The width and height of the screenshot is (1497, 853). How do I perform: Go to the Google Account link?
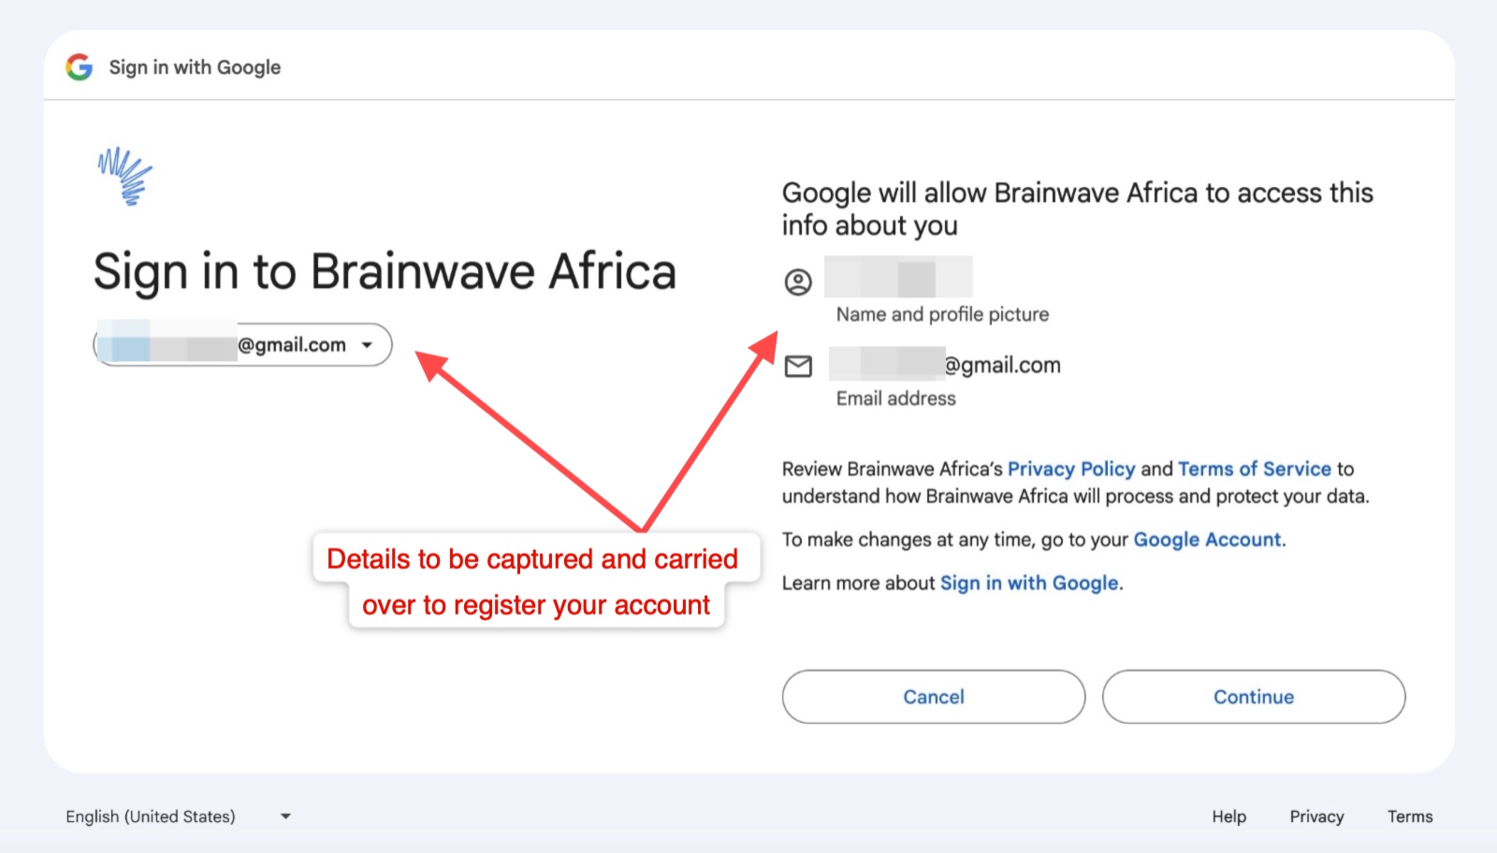click(x=1207, y=540)
